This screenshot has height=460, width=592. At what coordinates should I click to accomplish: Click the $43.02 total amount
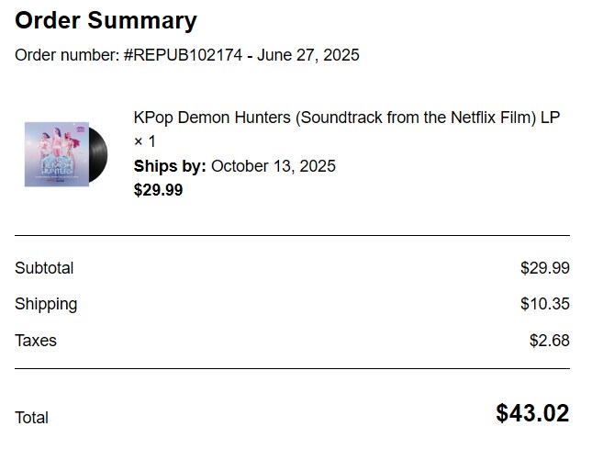coord(532,413)
